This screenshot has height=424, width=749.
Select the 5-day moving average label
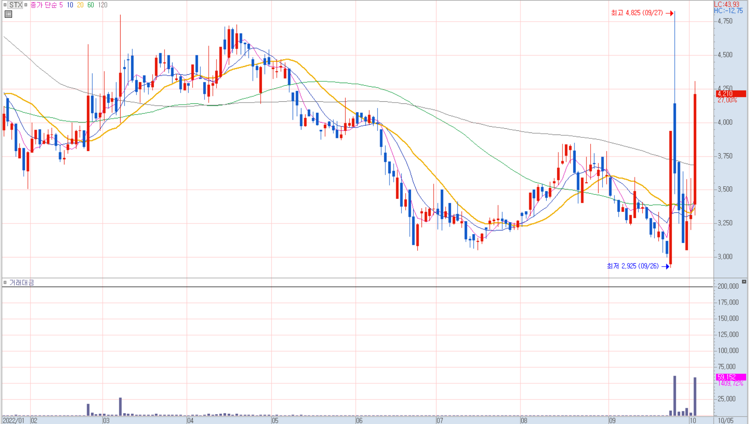[61, 5]
